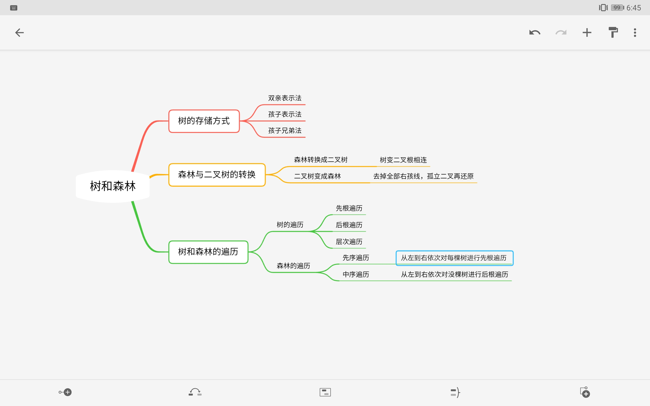Open the note/card icon in bottom toolbar
Screen dimensions: 650x406
325,392
